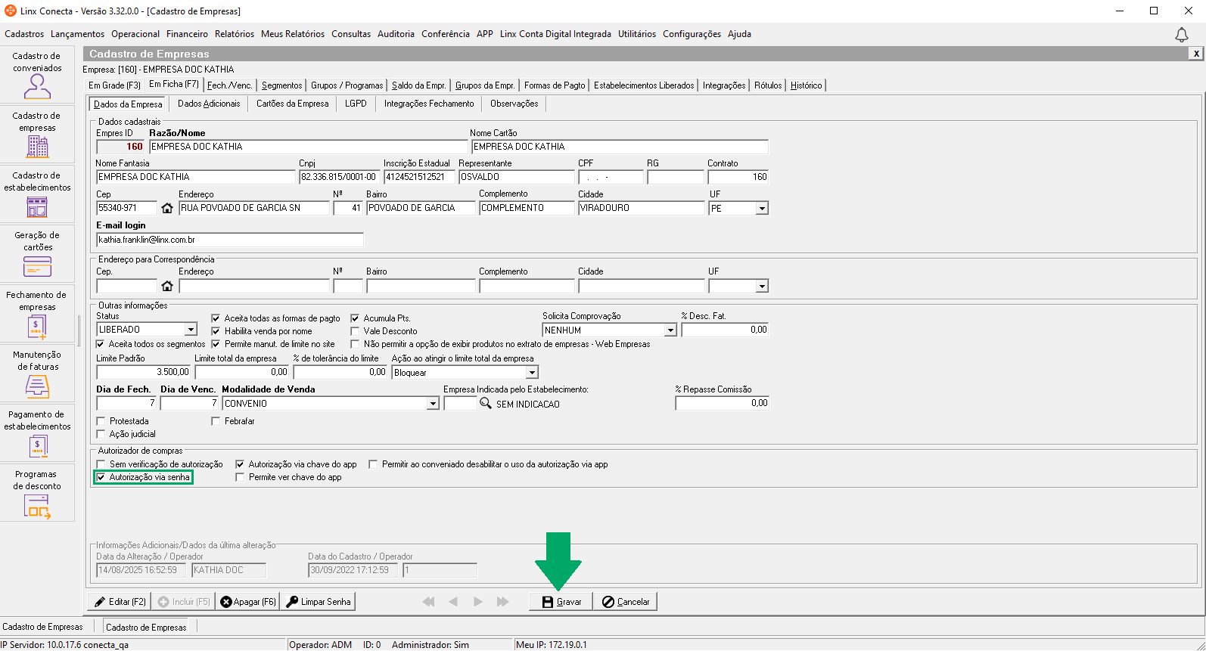Click magnifier icon for Empresa Indicada

click(486, 404)
